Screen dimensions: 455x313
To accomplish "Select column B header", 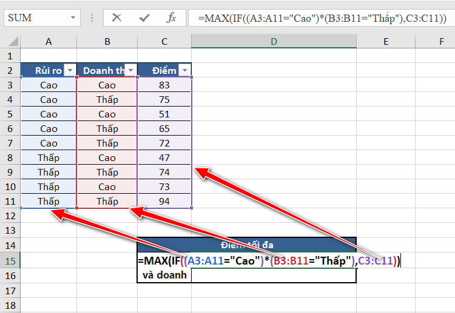I will coord(107,41).
